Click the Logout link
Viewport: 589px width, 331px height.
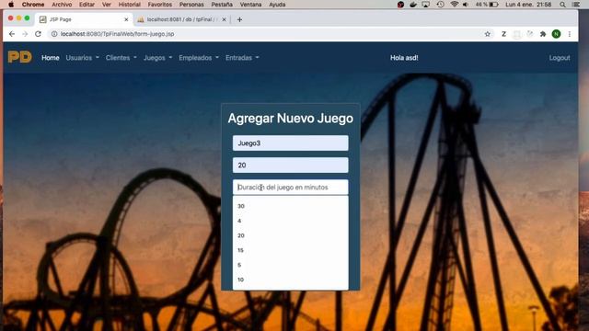(560, 58)
